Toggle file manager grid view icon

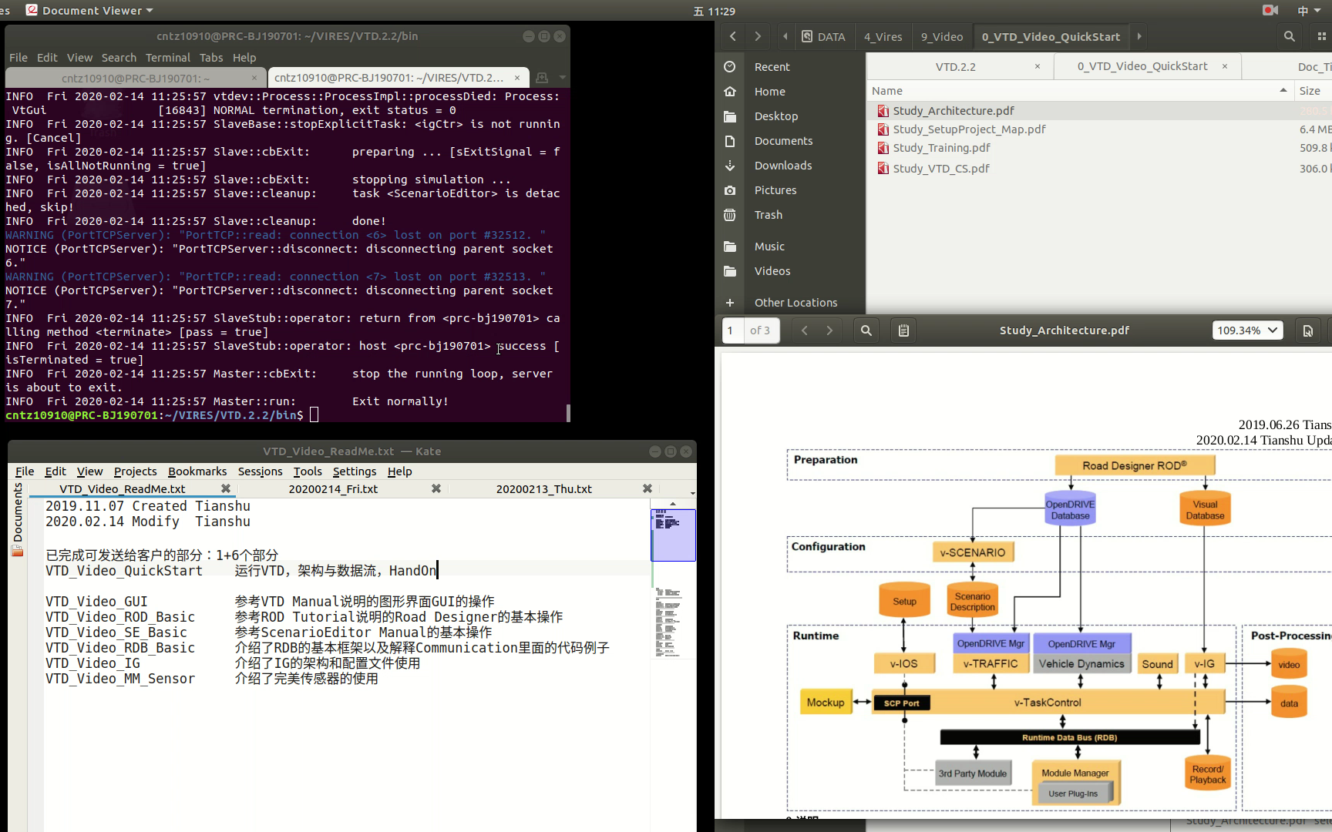[x=1321, y=36]
